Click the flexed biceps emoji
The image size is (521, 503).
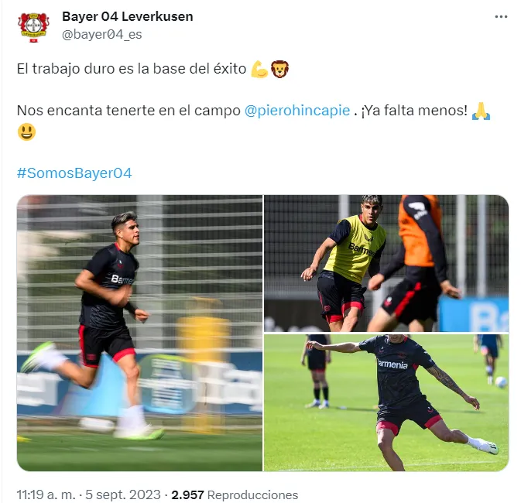(x=259, y=69)
